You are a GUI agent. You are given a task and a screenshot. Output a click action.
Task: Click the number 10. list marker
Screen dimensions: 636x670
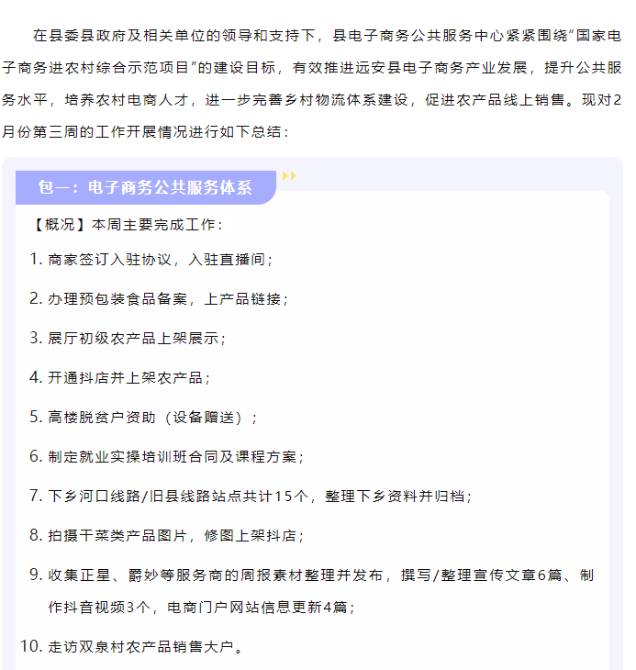point(31,646)
